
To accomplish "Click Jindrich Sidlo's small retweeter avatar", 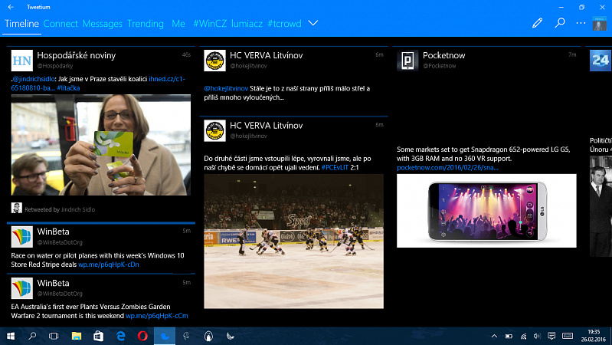I will (x=16, y=208).
